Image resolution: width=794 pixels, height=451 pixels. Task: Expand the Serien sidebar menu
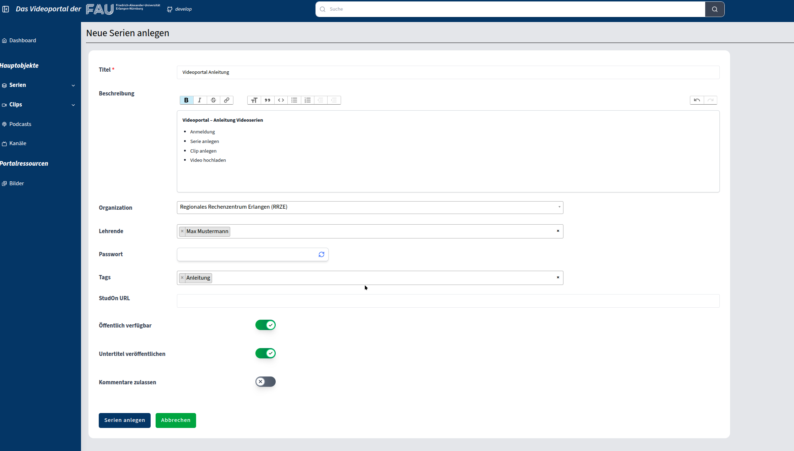(38, 85)
